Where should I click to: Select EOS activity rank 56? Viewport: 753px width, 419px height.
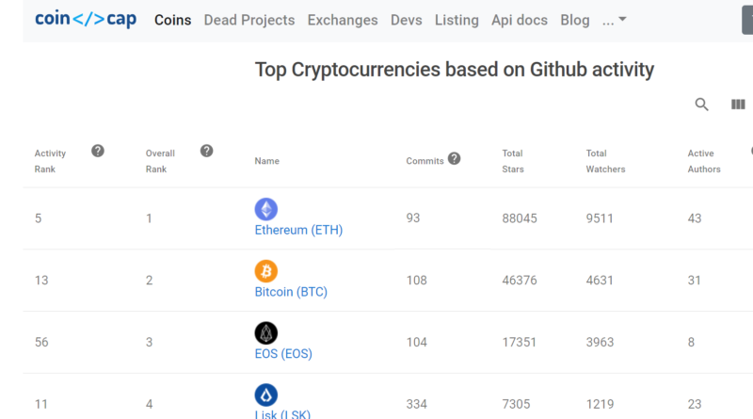41,342
